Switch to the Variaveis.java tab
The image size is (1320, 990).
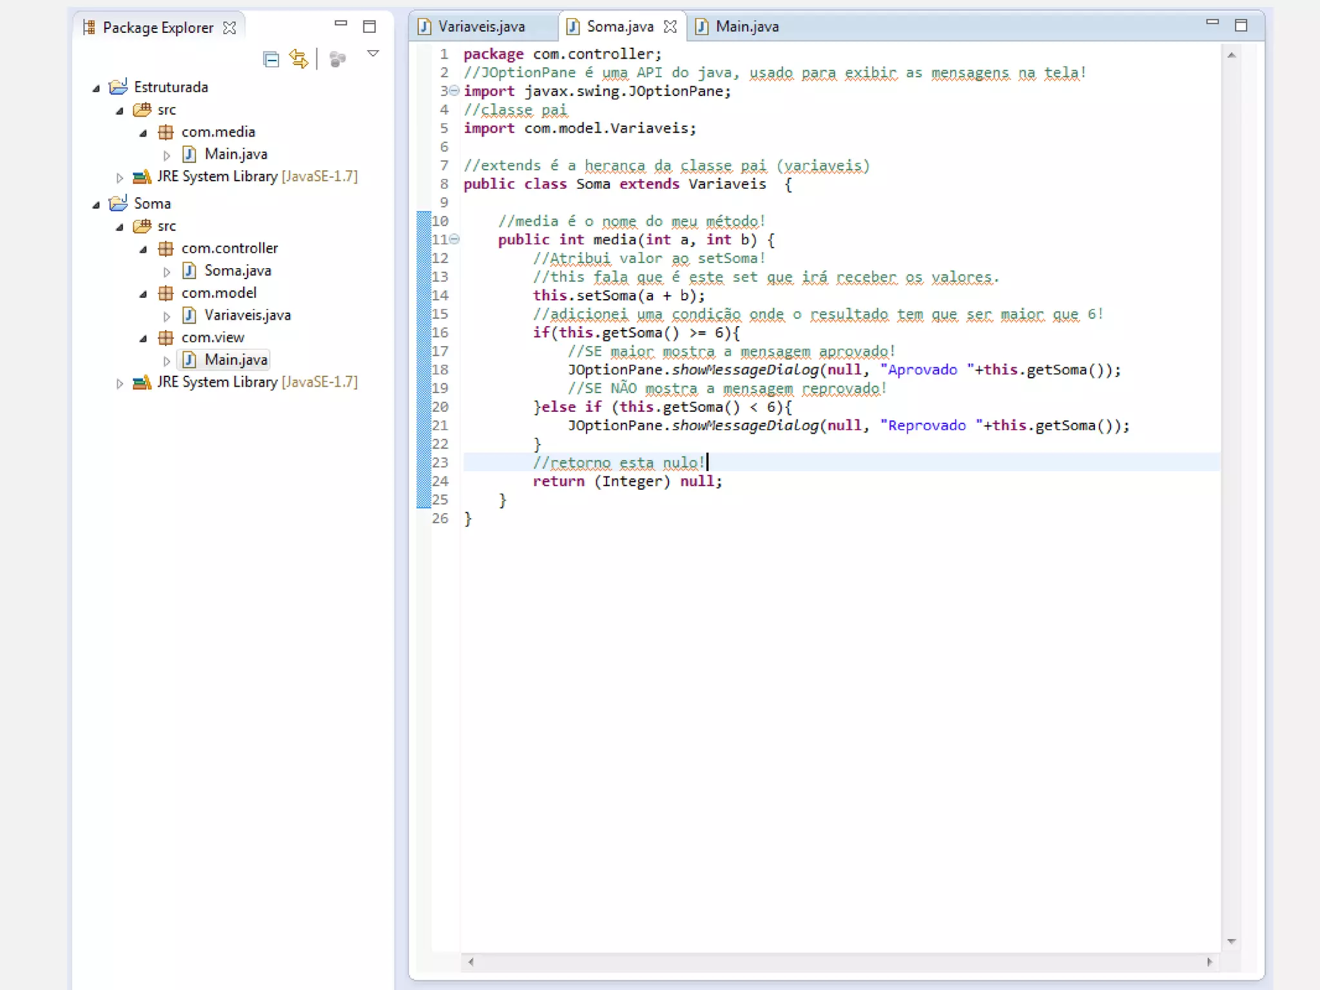click(x=481, y=26)
